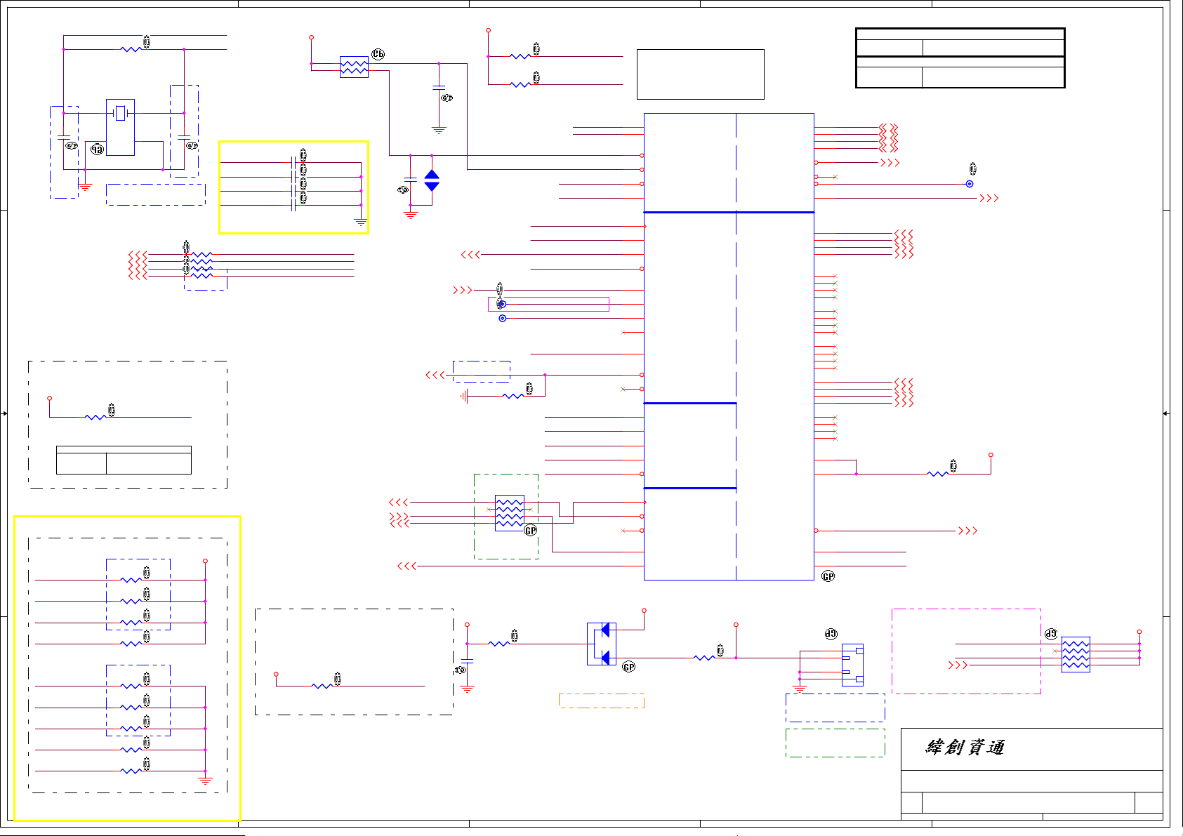This screenshot has height=836, width=1183.
Task: Select the resistor feeding the dual-diode package
Action: [x=499, y=644]
